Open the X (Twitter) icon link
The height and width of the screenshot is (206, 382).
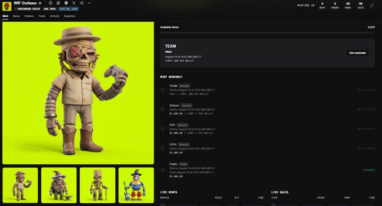[74, 3]
